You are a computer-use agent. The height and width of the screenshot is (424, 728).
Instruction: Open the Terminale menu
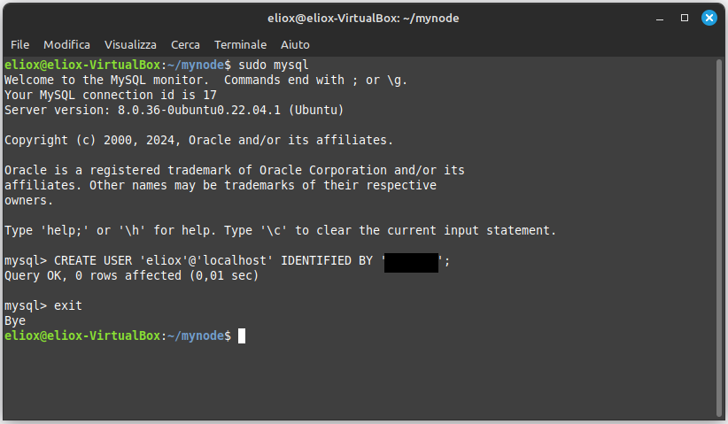tap(240, 44)
